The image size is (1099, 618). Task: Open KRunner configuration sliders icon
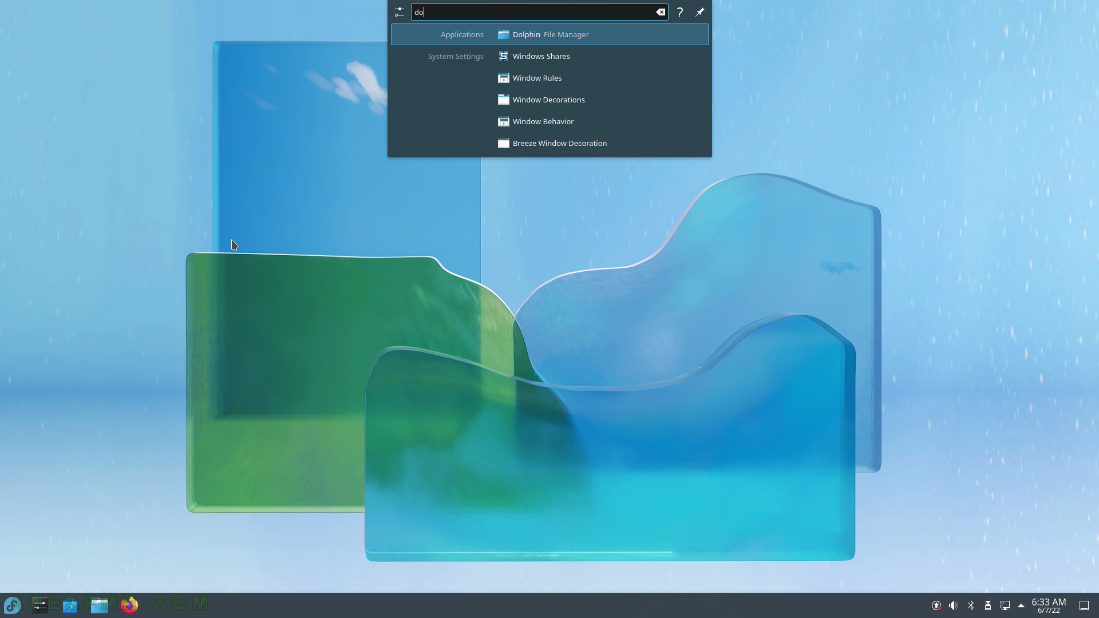click(400, 12)
